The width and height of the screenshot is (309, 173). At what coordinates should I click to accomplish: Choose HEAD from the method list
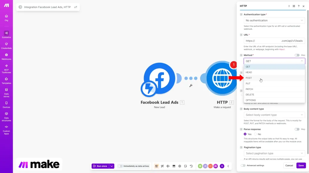pos(274,72)
